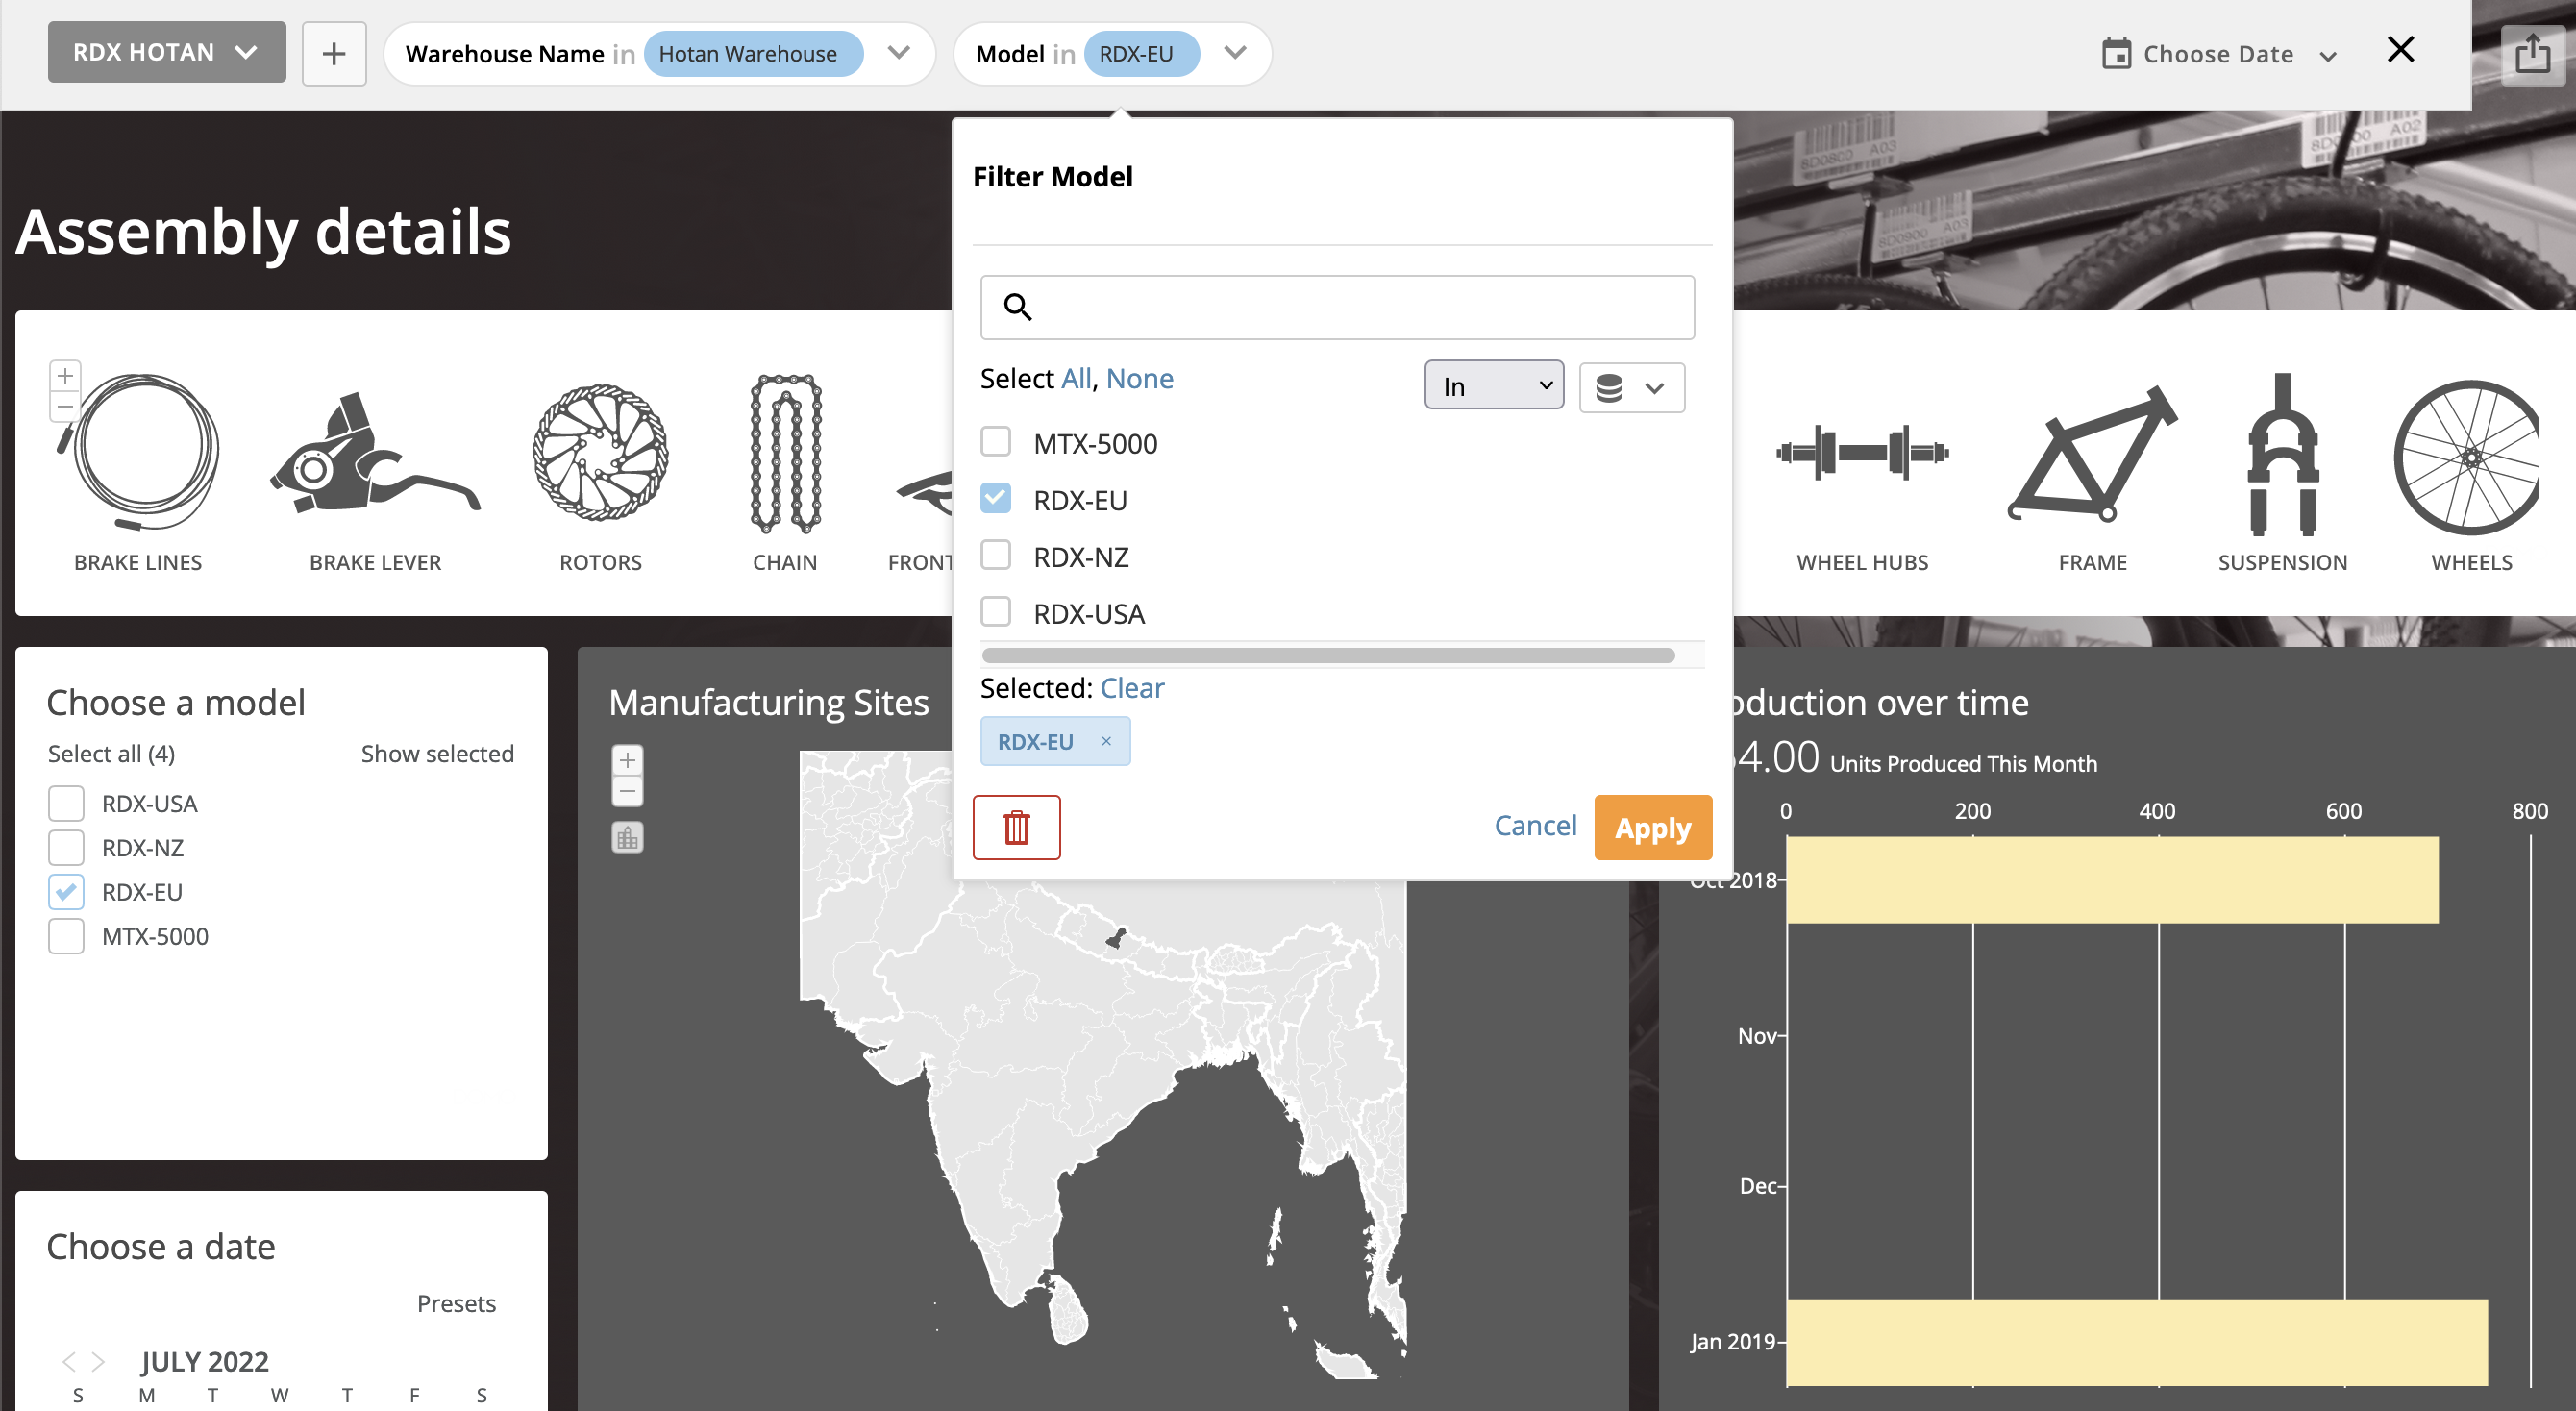Tick RDX-USA under Choose a model
The height and width of the screenshot is (1411, 2576).
(66, 803)
